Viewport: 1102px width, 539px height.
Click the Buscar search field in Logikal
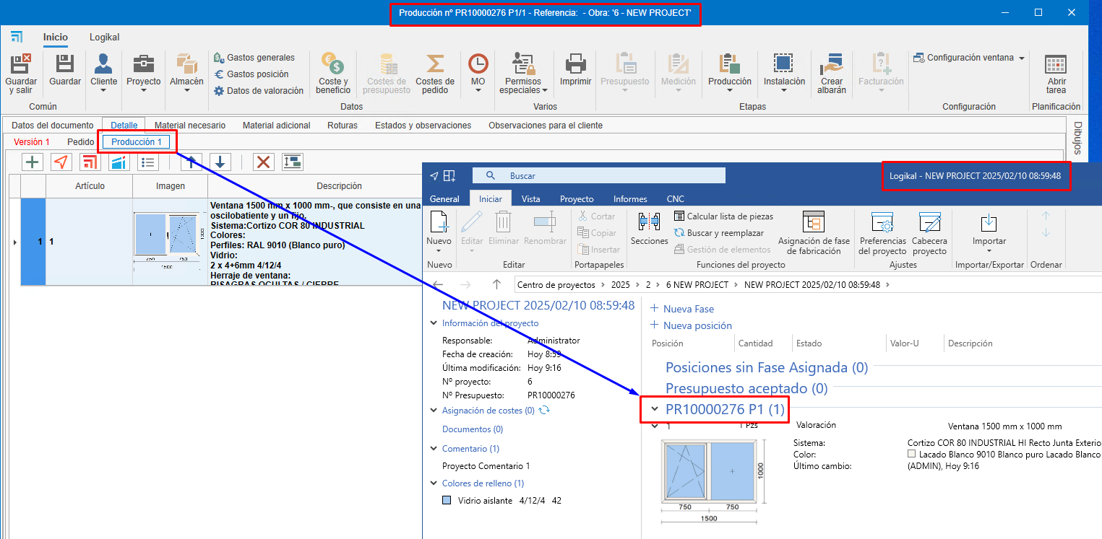(598, 175)
